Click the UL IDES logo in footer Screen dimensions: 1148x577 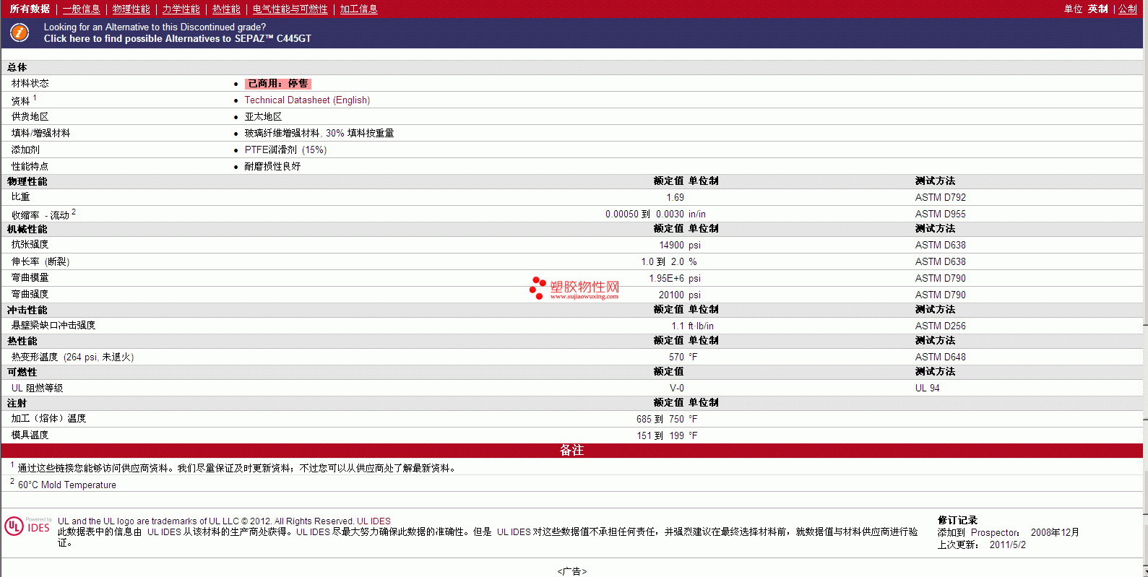point(28,526)
